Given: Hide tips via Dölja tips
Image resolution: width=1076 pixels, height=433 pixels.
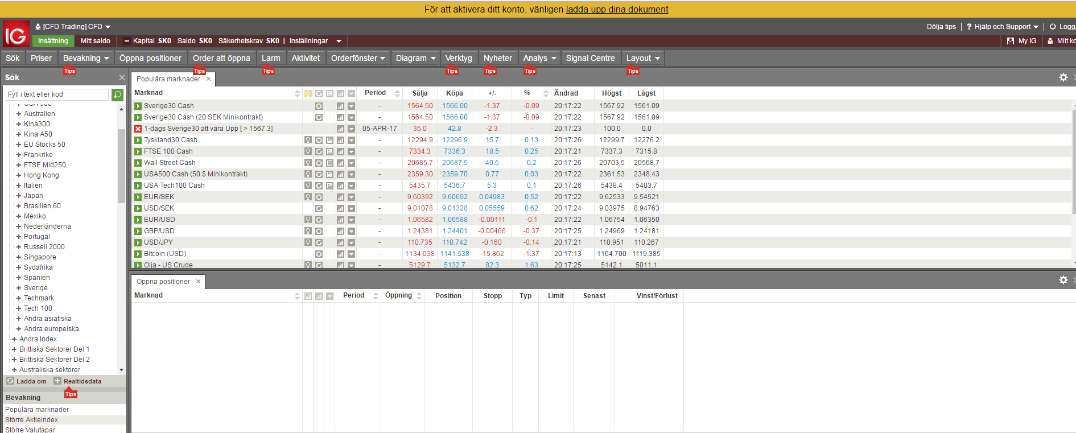Looking at the screenshot, I should pos(941,27).
